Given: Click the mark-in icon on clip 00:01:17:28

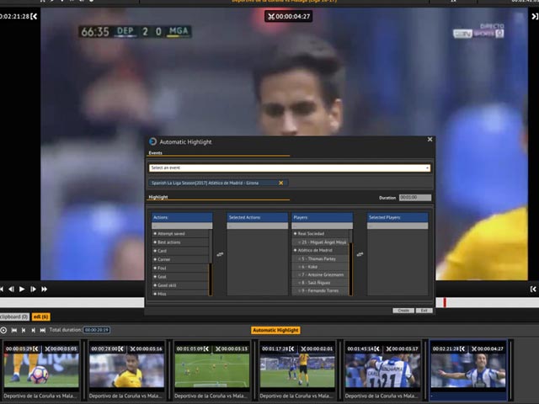Looking at the screenshot, I should tap(291, 348).
